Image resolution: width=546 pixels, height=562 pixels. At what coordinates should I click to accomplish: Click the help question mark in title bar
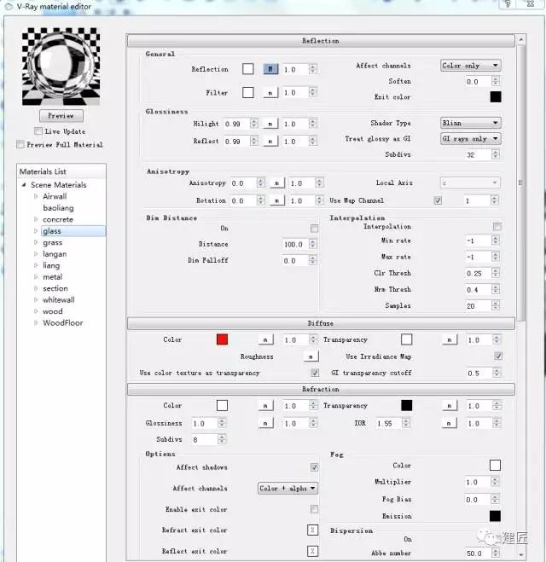click(508, 4)
